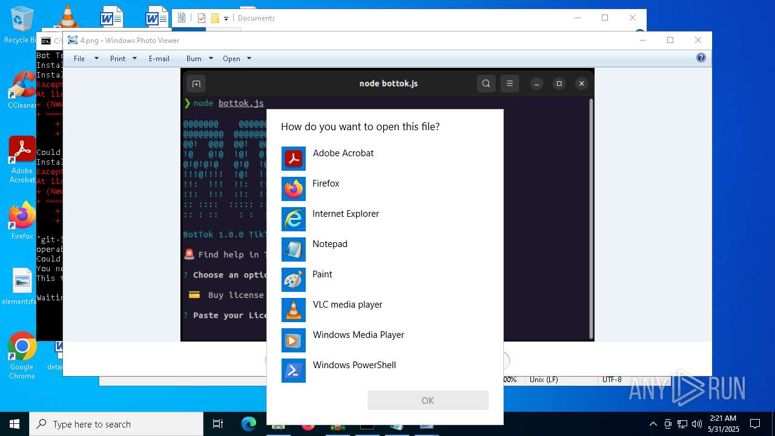Open network status tray icon
This screenshot has height=436, width=775.
click(682, 424)
